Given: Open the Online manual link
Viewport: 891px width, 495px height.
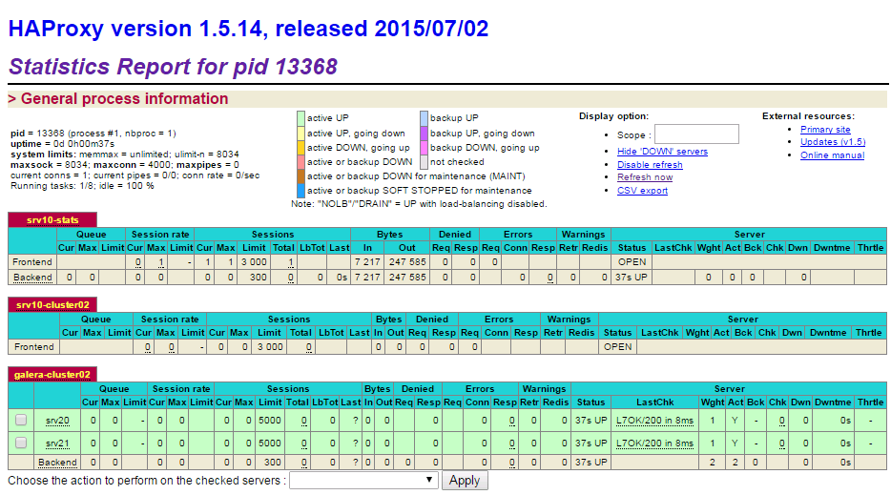Looking at the screenshot, I should point(832,155).
